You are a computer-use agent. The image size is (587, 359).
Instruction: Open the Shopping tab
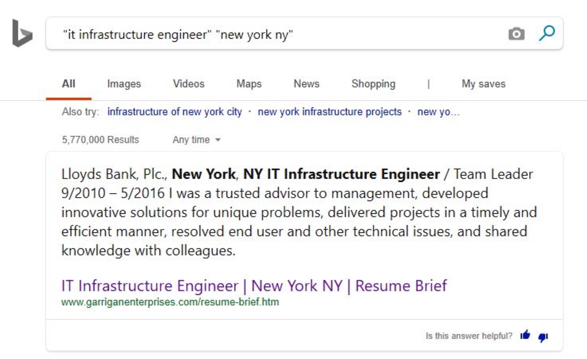[373, 84]
